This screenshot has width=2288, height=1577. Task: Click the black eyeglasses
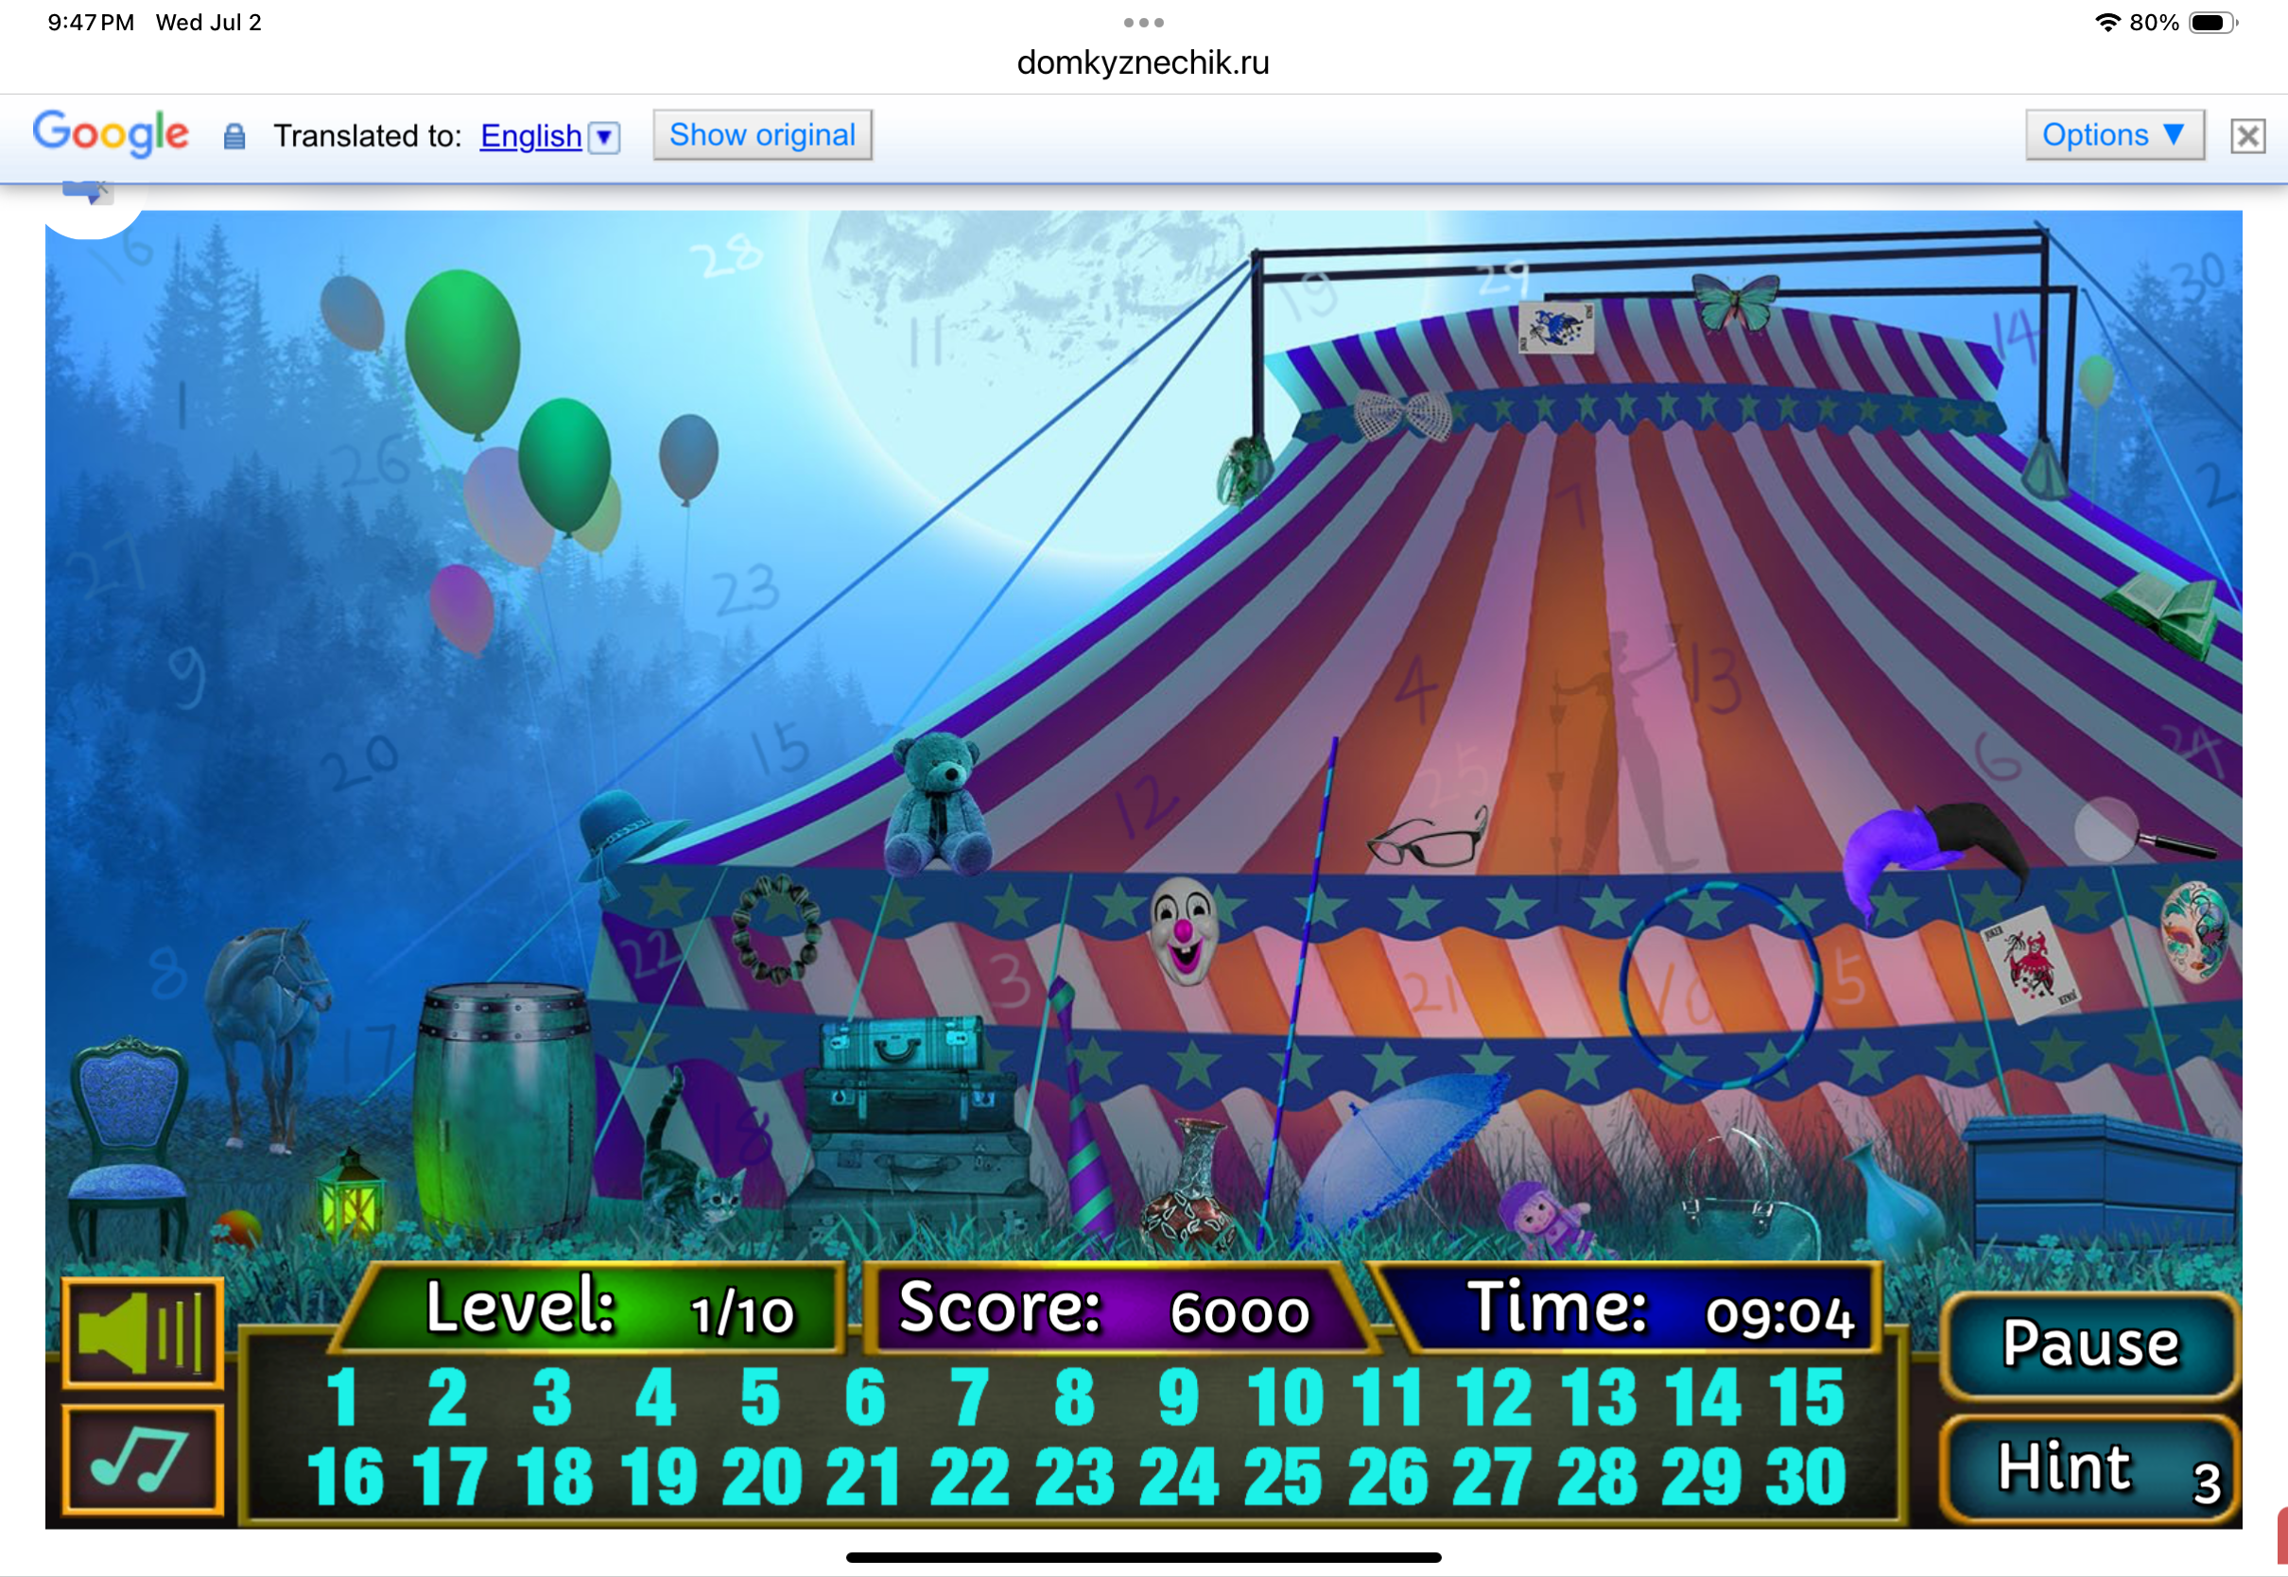coord(1429,839)
